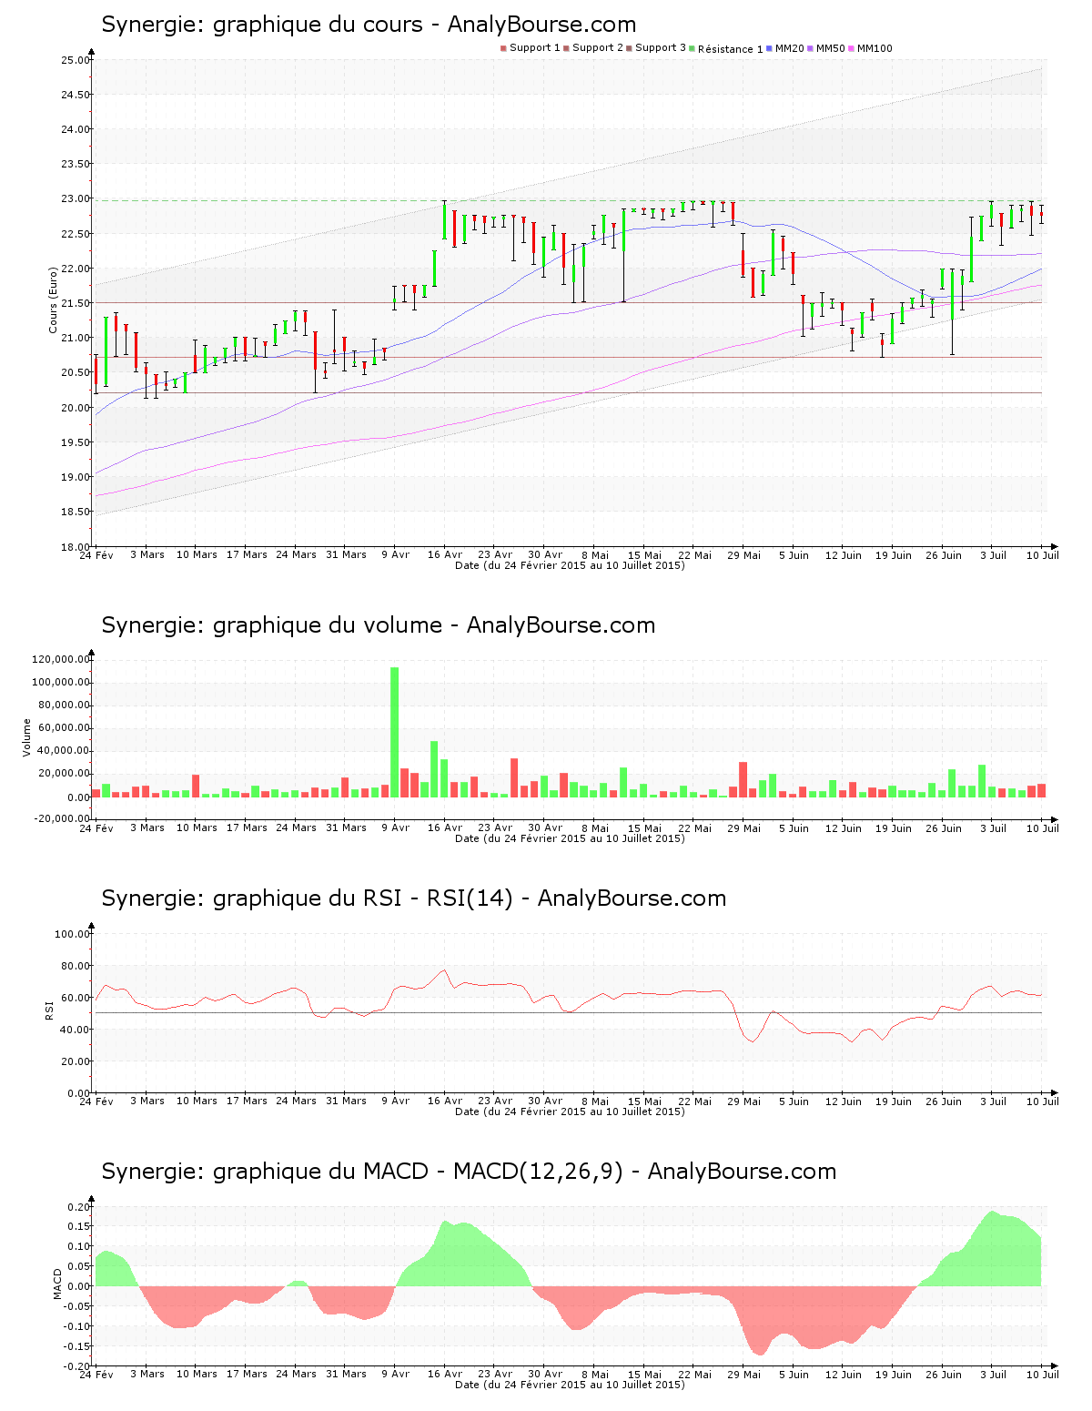This screenshot has width=1092, height=1411.
Task: Click '12 Juin' date on RSI chart
Action: point(844,1101)
